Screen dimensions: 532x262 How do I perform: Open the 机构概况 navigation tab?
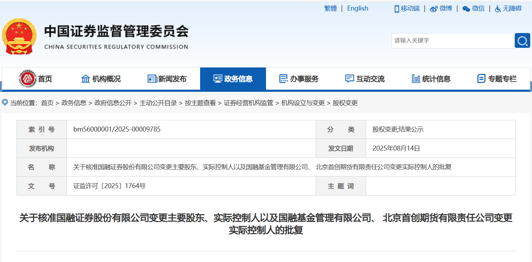point(101,79)
